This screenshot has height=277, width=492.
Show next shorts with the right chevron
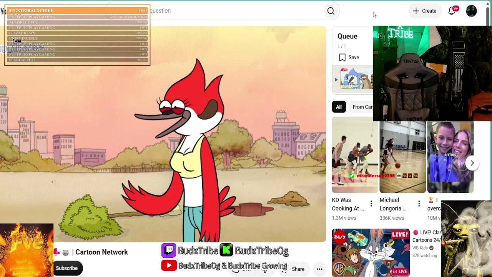(x=472, y=163)
